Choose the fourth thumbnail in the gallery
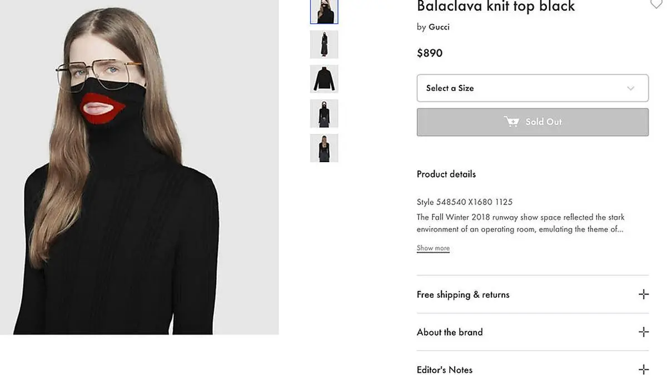The width and height of the screenshot is (667, 375). click(324, 113)
